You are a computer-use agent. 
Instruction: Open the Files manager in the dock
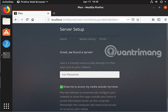(x=6, y=21)
